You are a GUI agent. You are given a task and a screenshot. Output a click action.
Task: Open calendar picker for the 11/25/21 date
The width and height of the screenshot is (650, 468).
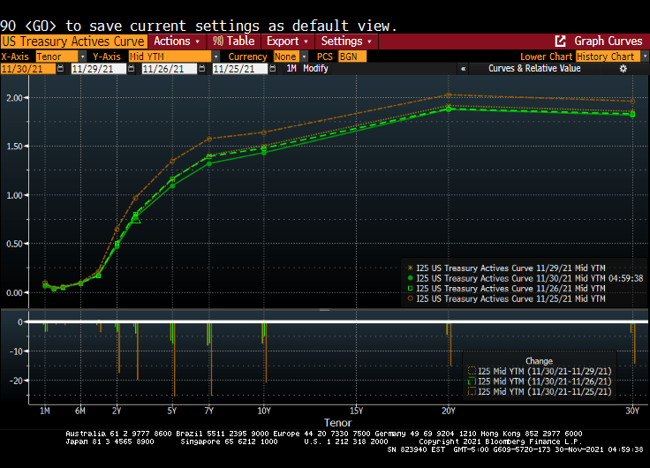275,69
